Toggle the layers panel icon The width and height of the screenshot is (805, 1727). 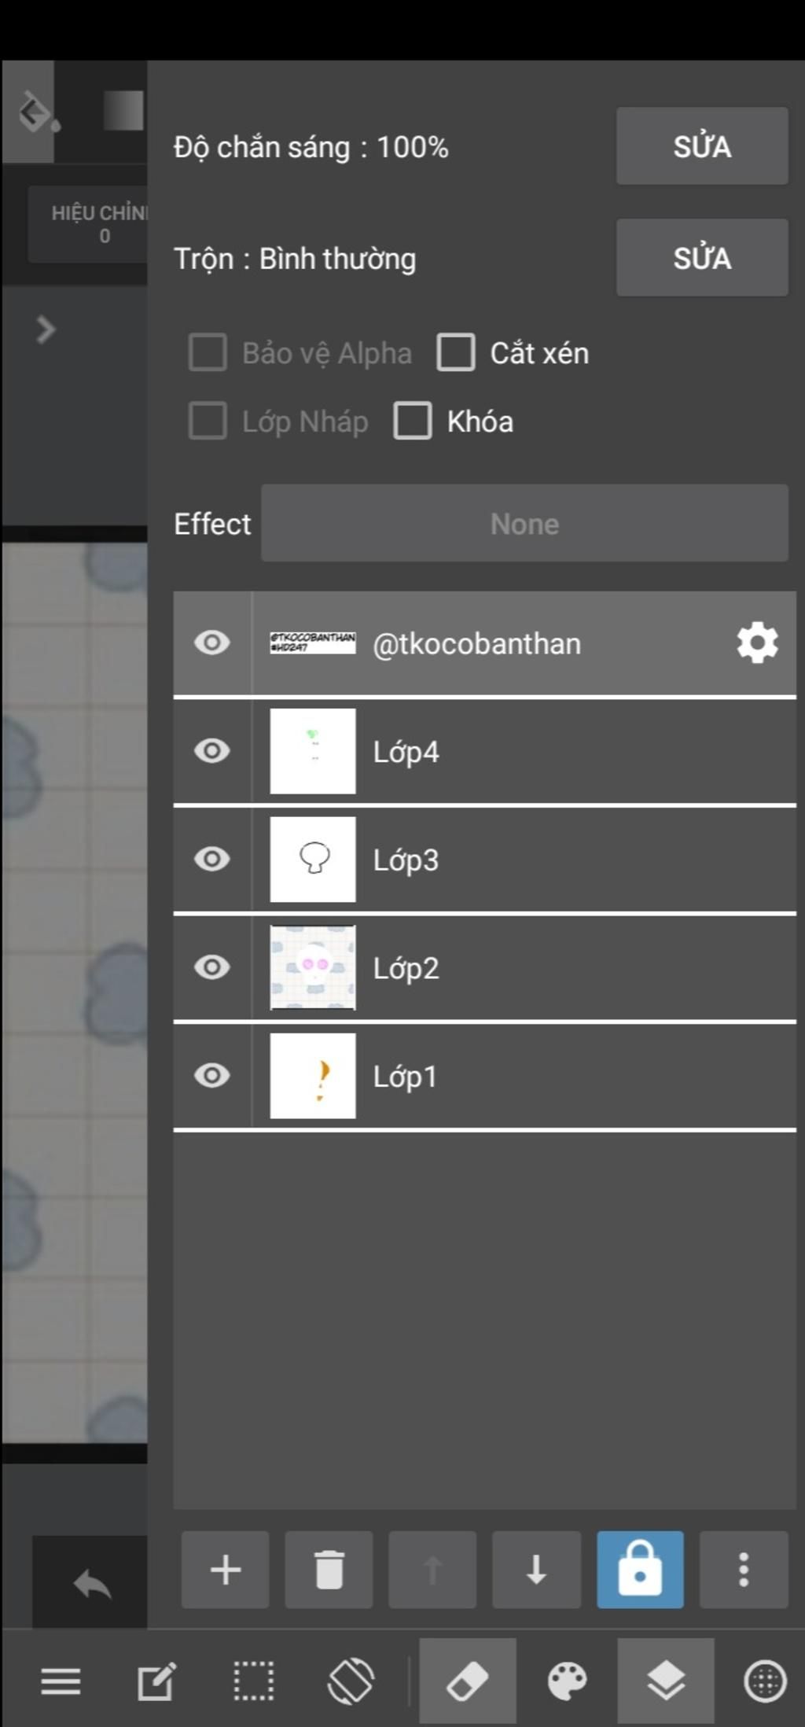coord(666,1681)
